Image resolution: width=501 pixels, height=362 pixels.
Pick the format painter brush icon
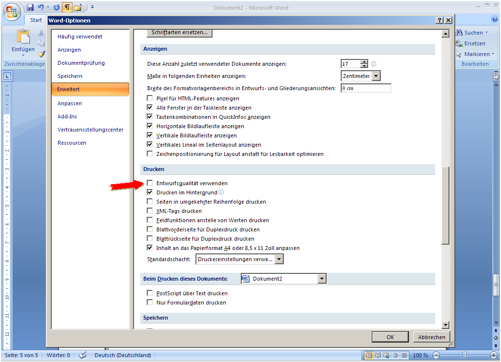coord(41,54)
